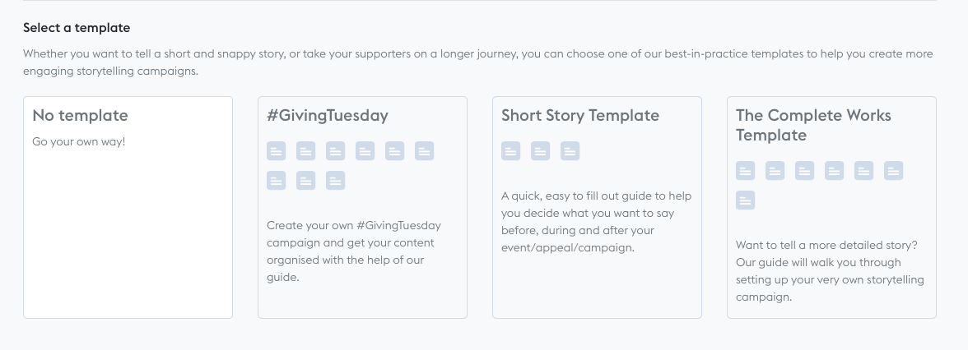Click the Short Story Template description text
968x350 pixels.
[596, 221]
